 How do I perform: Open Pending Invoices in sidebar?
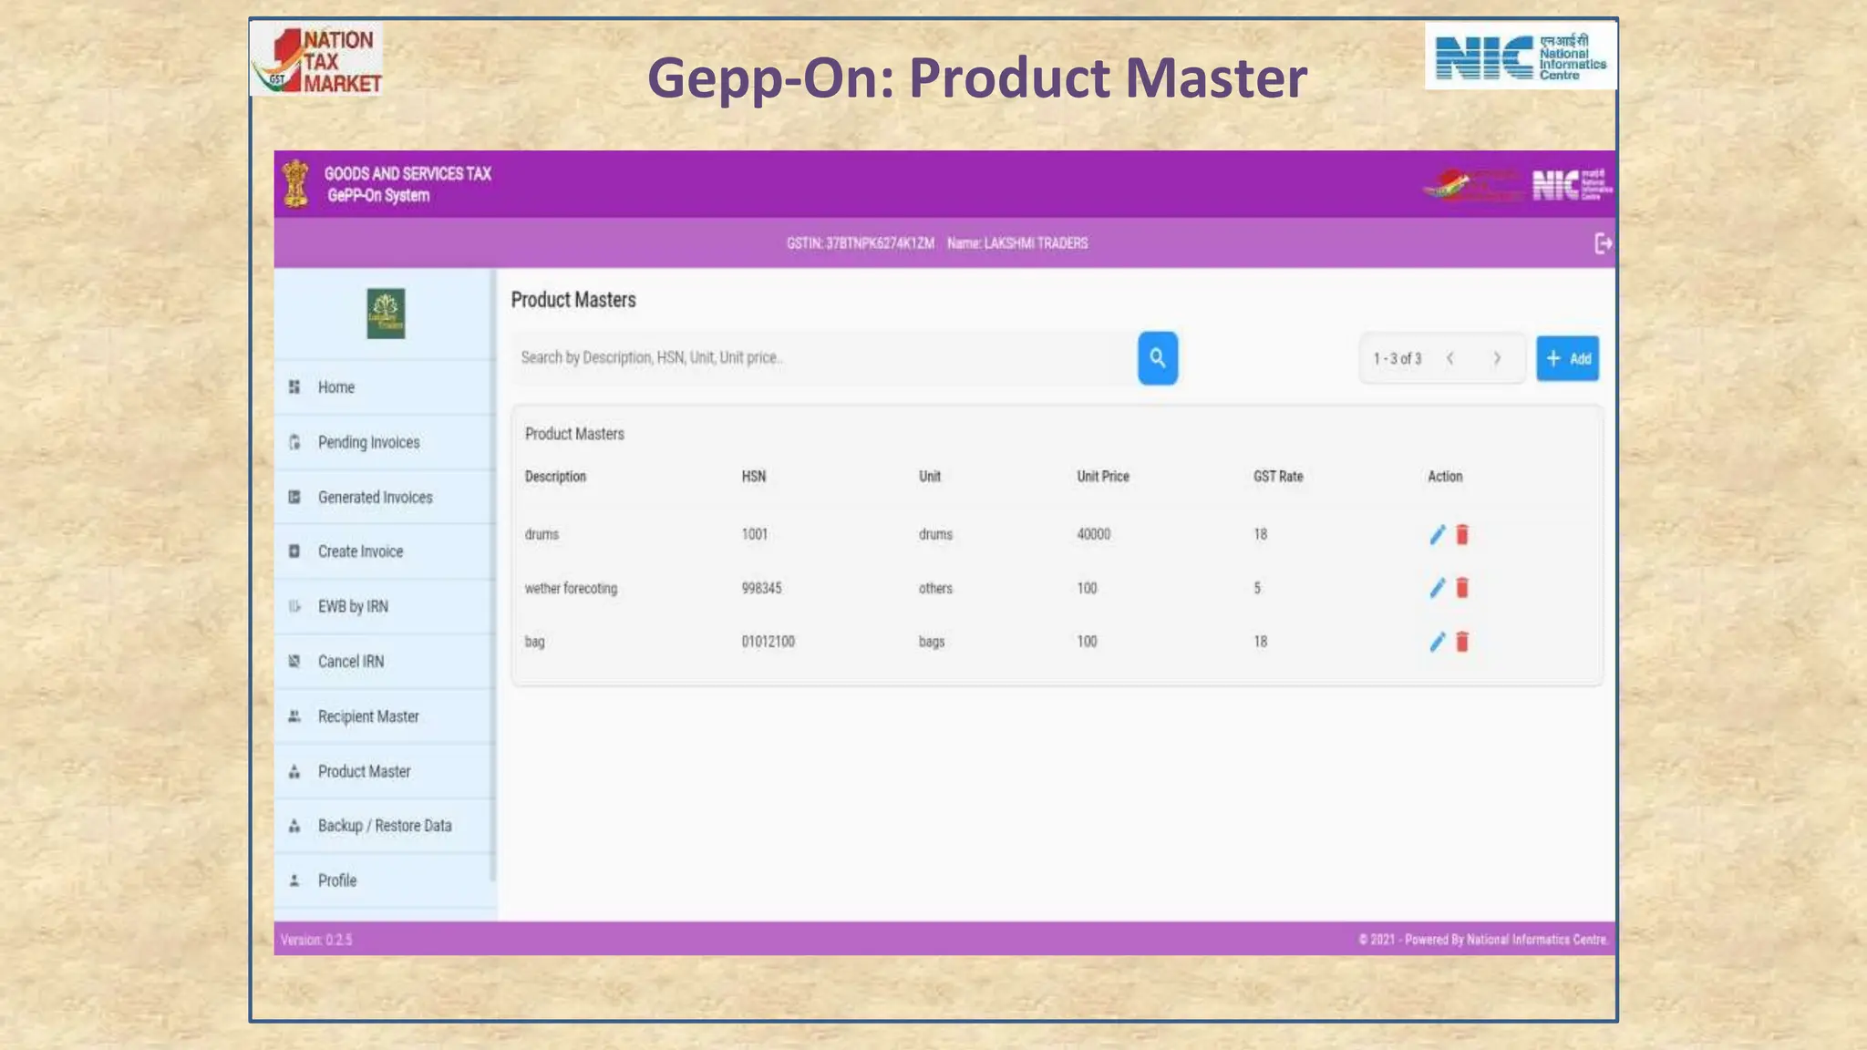pos(385,442)
